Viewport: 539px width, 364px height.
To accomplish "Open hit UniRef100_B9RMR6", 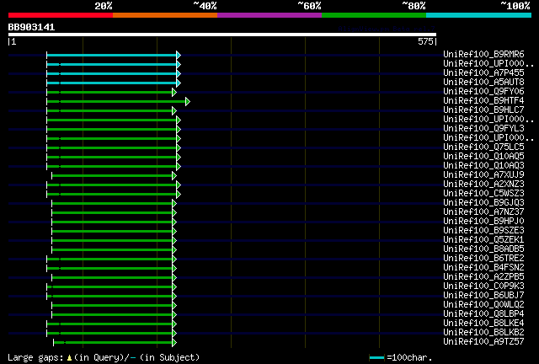I will click(483, 55).
